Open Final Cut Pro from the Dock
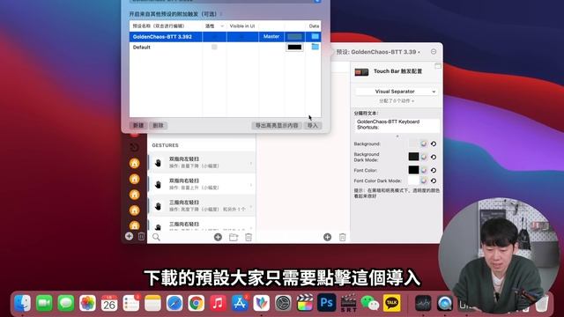Screen dimensions: 564x317 [305, 303]
